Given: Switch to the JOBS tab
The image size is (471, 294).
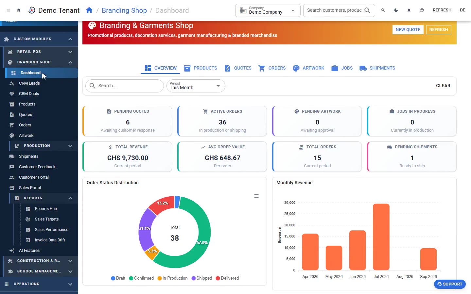Looking at the screenshot, I should coord(342,68).
